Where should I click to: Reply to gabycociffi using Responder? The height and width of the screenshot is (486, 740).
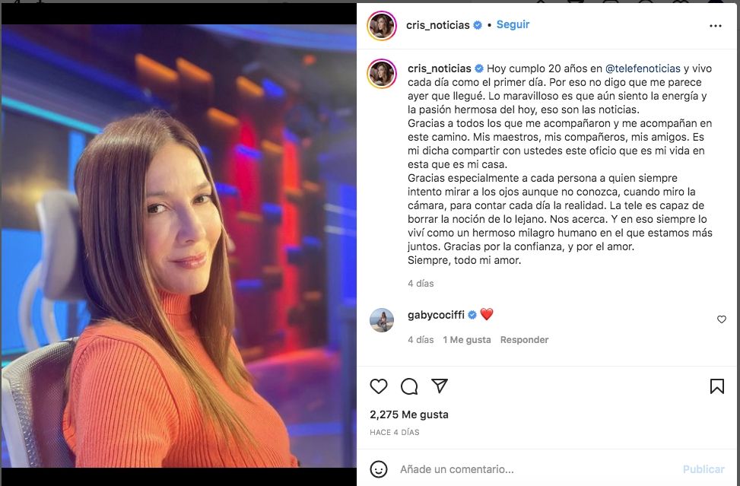click(x=524, y=340)
